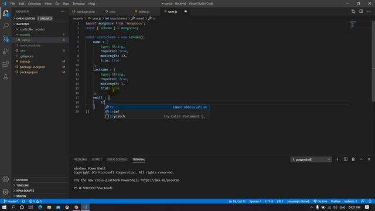This screenshot has height=211, width=375.
Task: Expand the Timeline section
Action: tap(40, 185)
